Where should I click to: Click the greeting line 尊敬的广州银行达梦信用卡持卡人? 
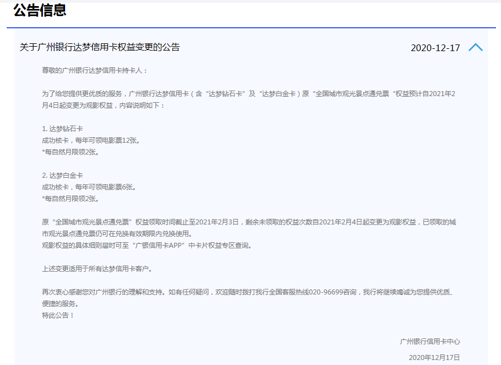click(x=95, y=70)
